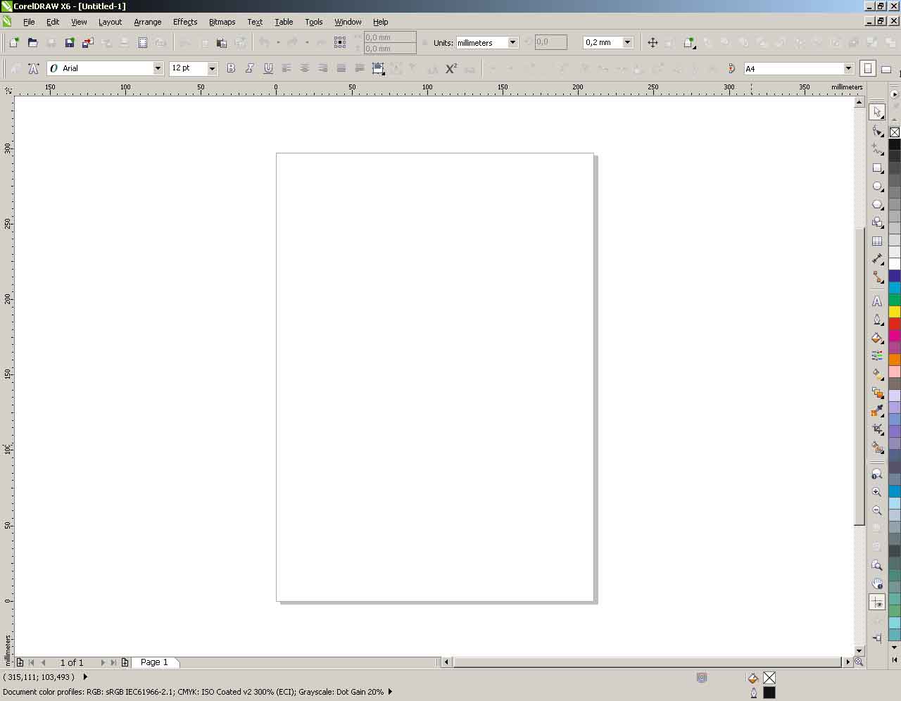Toggle Underline text formatting

tap(268, 68)
